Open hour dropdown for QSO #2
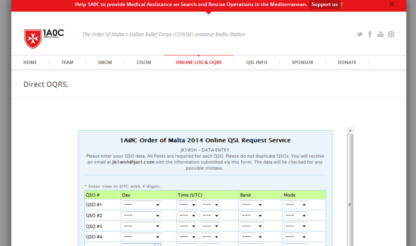The image size is (416, 246). (x=187, y=215)
